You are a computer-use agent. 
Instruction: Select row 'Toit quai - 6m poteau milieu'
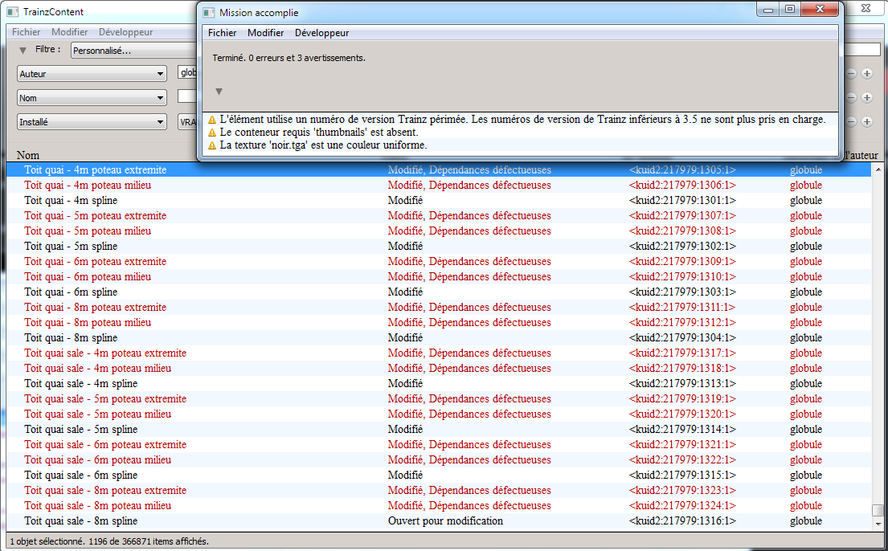pyautogui.click(x=439, y=277)
